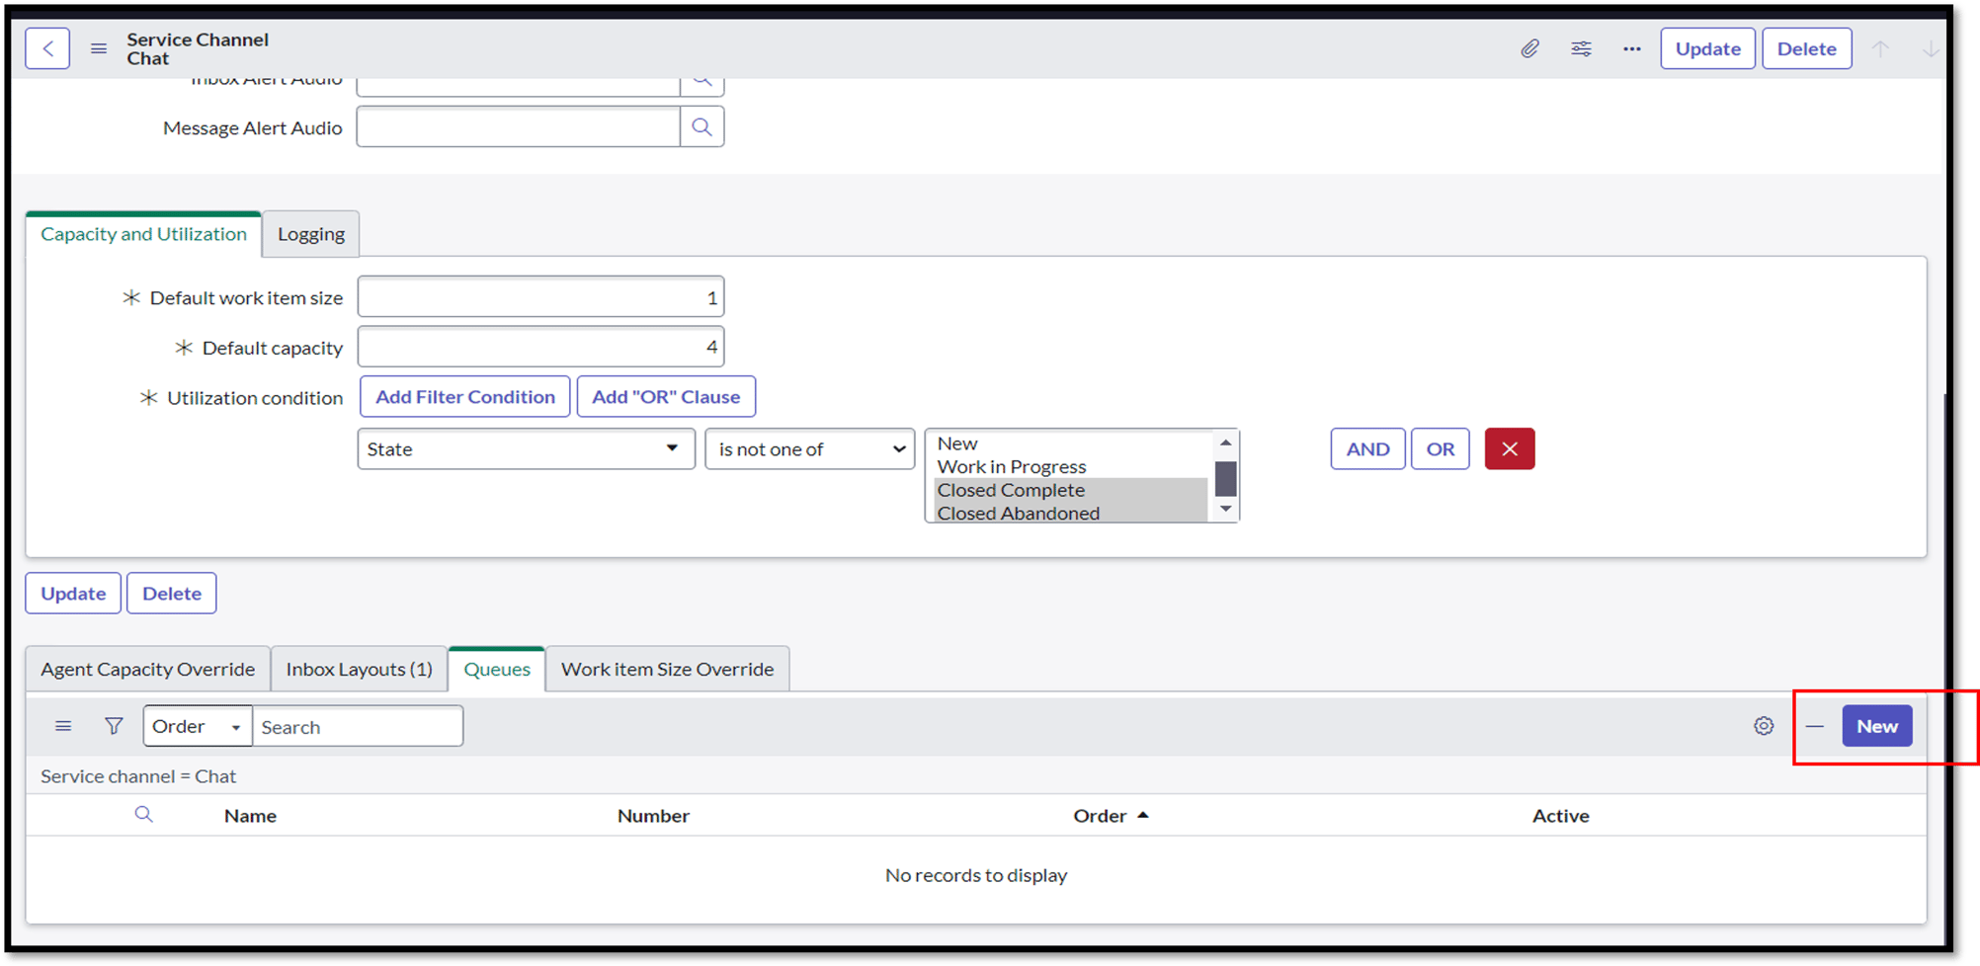Create a queue with the New button
The height and width of the screenshot is (966, 1980).
1876,725
